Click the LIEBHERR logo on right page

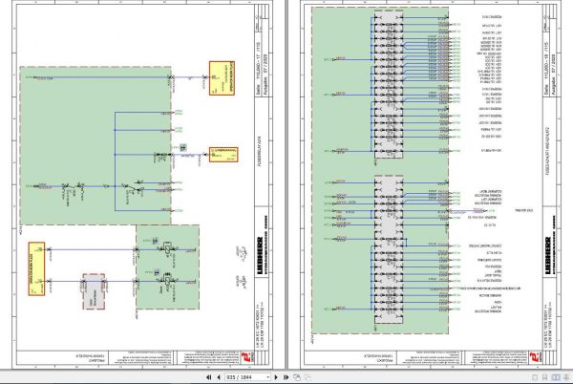pyautogui.click(x=548, y=255)
